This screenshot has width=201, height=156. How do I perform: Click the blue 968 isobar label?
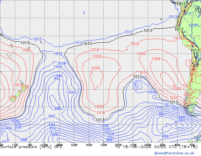coord(55,135)
